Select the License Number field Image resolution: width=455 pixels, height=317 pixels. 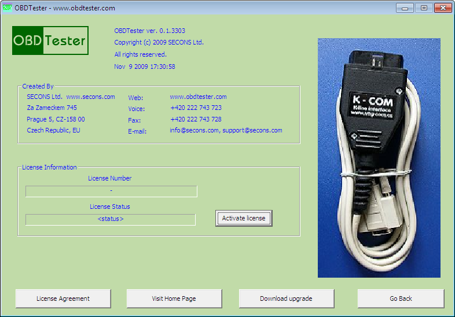[x=111, y=191]
